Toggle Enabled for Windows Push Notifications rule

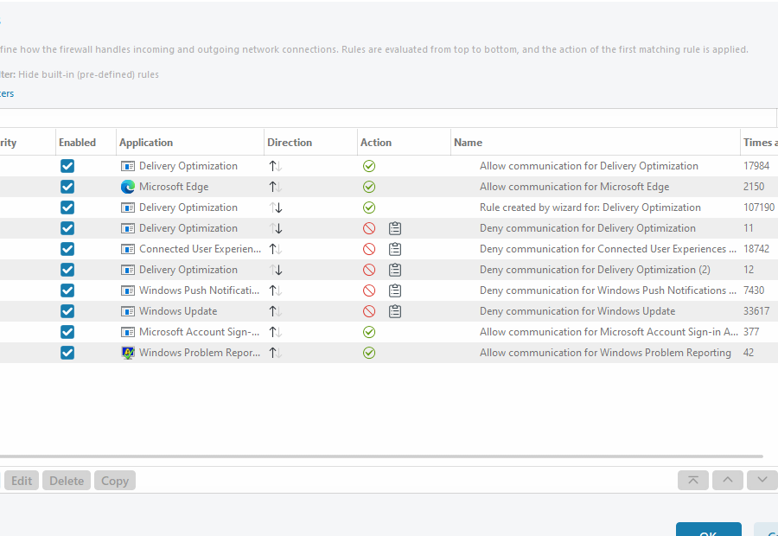(x=67, y=290)
